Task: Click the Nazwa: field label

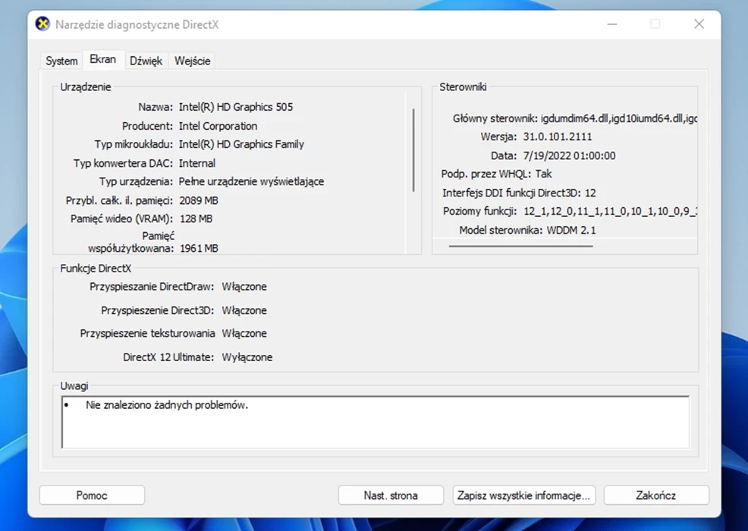Action: click(156, 107)
